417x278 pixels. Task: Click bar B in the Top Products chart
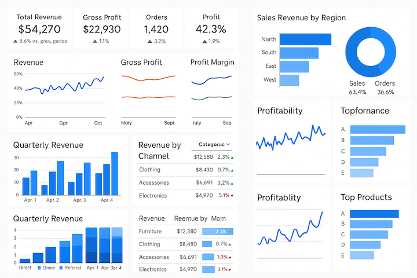coord(371,224)
